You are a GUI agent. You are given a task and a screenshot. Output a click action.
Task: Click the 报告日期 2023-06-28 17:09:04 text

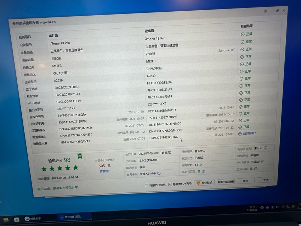coord(58,178)
